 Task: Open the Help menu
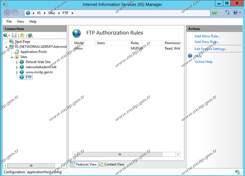[x=33, y=21]
